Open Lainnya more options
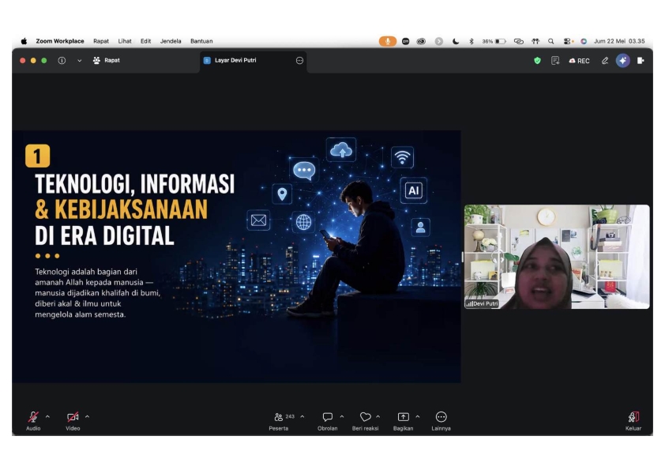 click(441, 421)
